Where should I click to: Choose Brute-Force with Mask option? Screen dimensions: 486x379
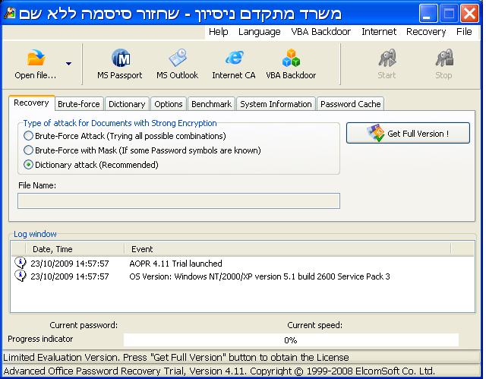[29, 150]
